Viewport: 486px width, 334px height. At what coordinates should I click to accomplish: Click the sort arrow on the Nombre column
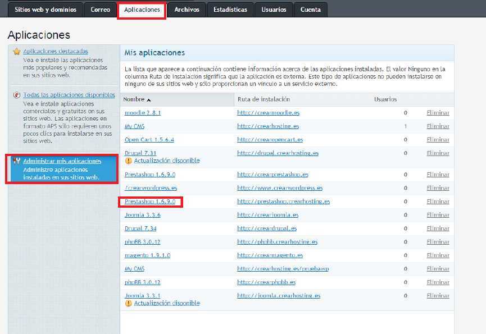click(150, 99)
